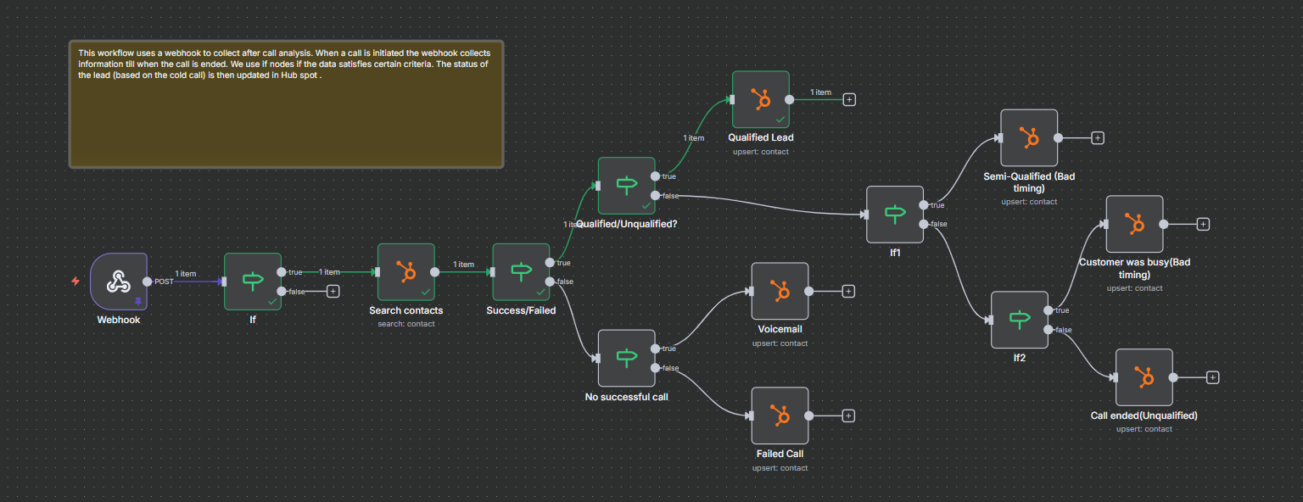Open the Failed Call HubSpot node
Screen dimensions: 1303x502
(x=780, y=415)
